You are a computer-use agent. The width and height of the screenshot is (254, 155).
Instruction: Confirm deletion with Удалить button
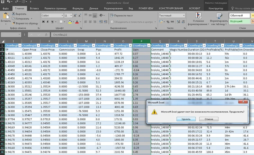(x=186, y=119)
